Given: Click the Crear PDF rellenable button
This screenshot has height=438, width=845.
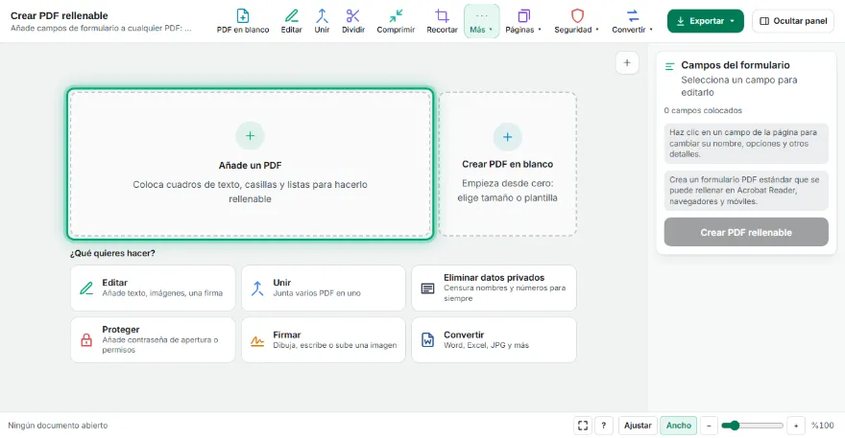Looking at the screenshot, I should click(746, 233).
